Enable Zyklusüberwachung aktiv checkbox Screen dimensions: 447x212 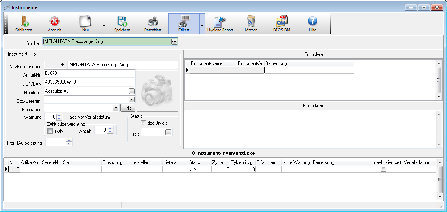(50, 131)
